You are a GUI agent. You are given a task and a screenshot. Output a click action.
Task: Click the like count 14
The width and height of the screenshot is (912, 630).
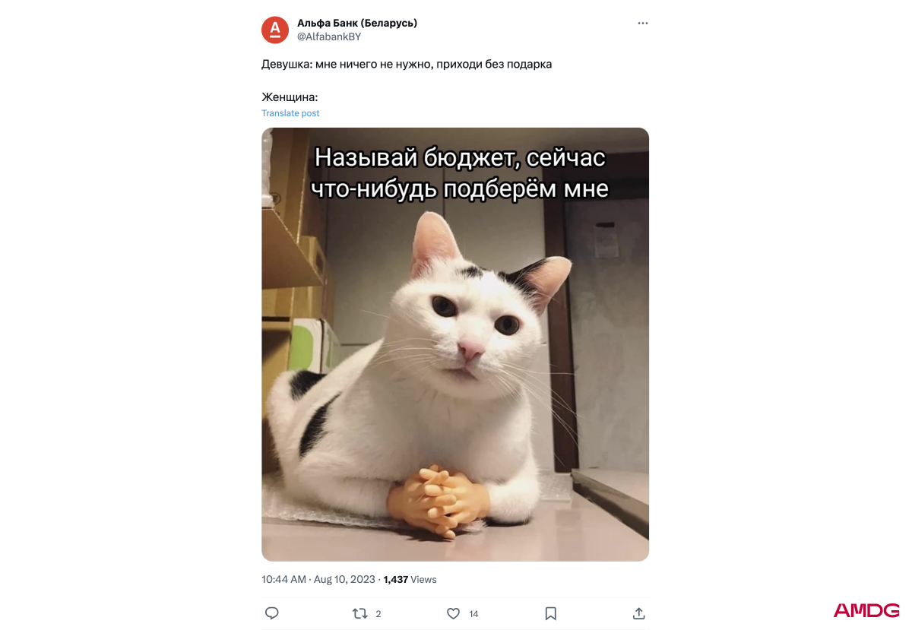(x=473, y=614)
